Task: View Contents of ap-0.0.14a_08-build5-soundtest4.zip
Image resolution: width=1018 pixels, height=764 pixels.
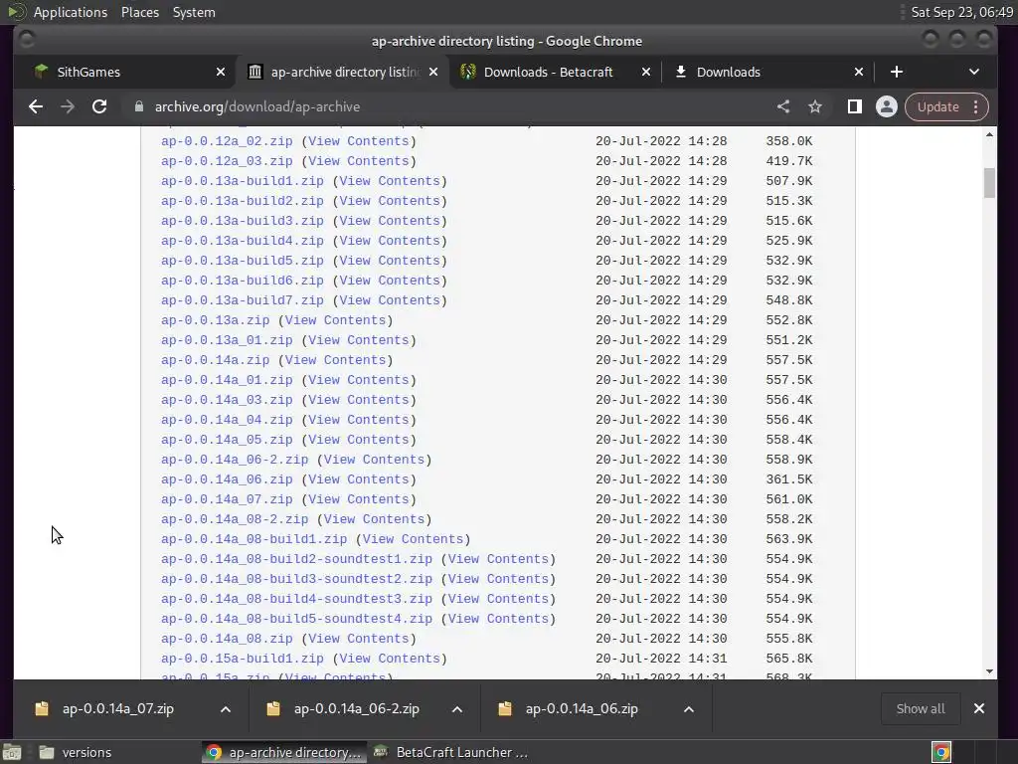Action: [x=498, y=619]
